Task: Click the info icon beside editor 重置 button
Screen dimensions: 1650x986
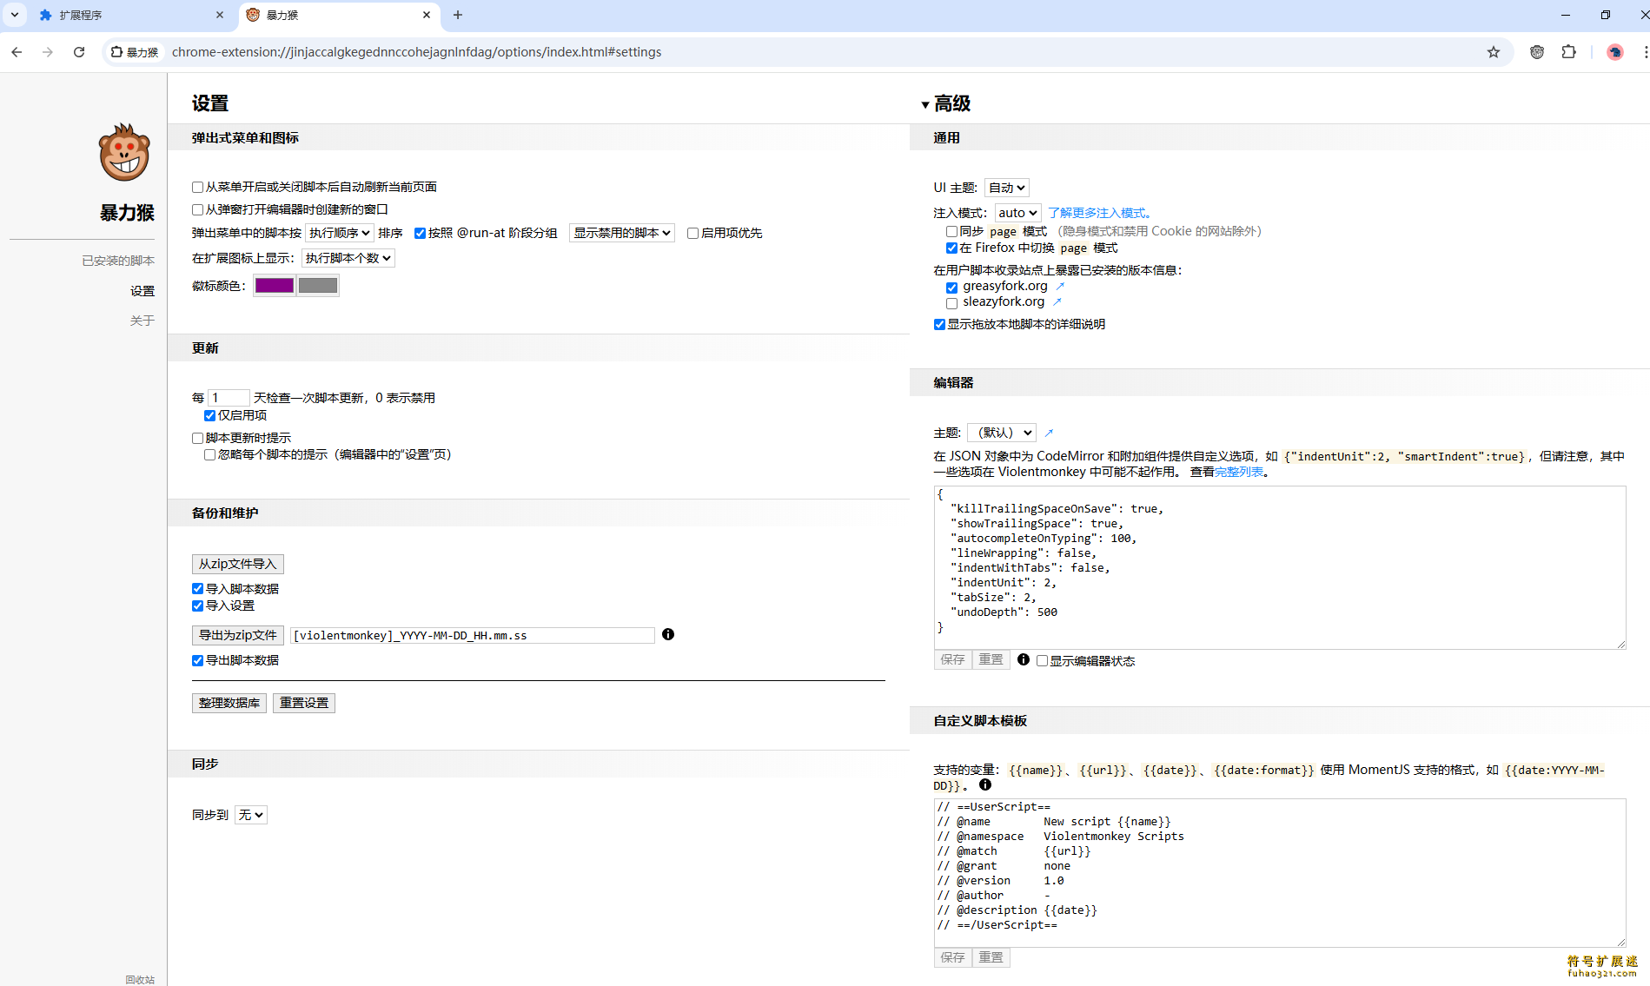Action: pos(1024,659)
